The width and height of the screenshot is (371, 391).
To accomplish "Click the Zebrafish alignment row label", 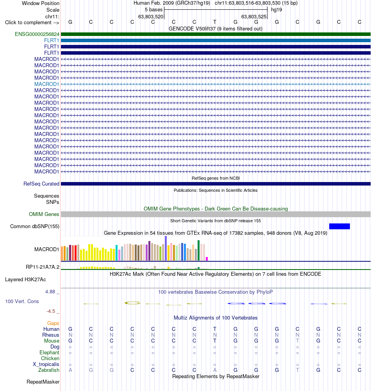I will 48,370.
